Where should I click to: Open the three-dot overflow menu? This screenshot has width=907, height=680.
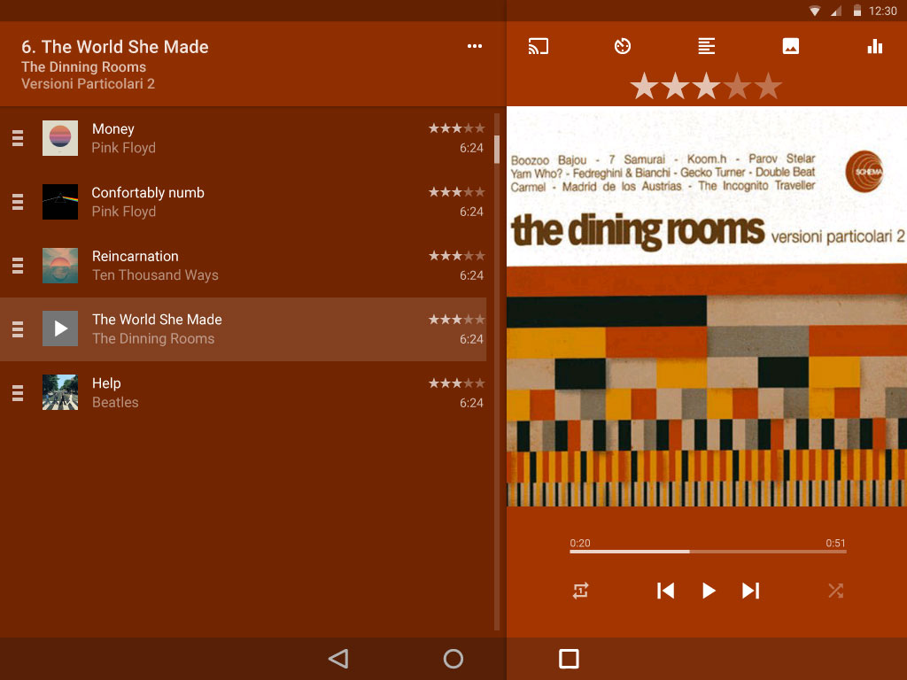475,47
